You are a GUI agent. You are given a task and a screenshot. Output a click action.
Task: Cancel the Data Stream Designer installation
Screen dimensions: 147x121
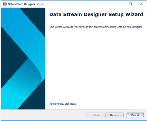click(x=135, y=115)
